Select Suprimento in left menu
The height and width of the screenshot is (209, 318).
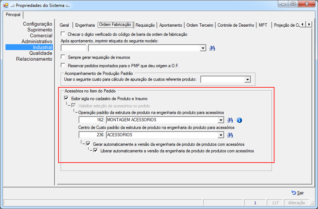click(x=40, y=30)
